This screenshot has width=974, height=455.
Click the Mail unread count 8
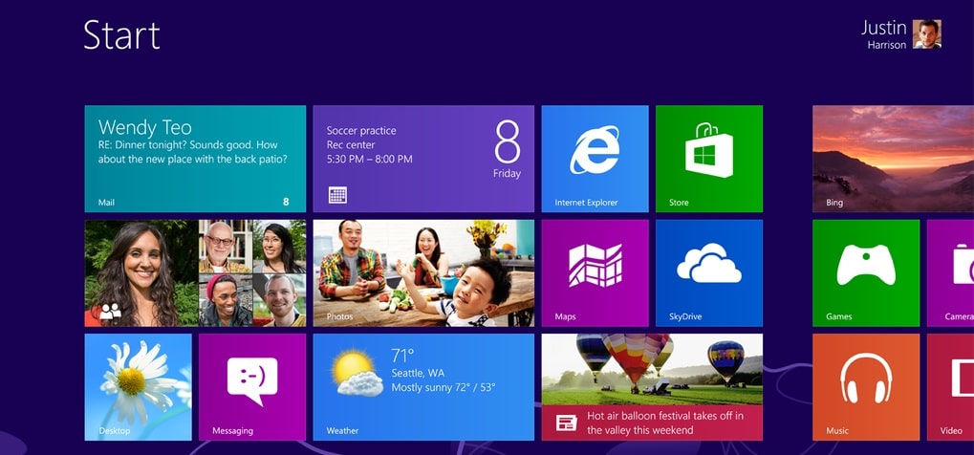tap(286, 202)
